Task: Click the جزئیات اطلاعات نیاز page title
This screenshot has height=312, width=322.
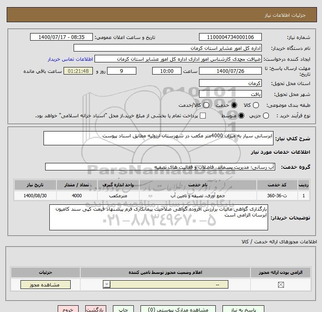Action: point(285,15)
